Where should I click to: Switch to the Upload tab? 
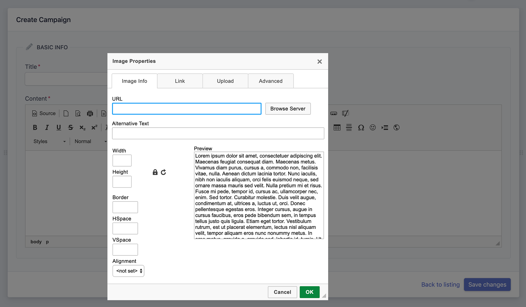pos(225,81)
